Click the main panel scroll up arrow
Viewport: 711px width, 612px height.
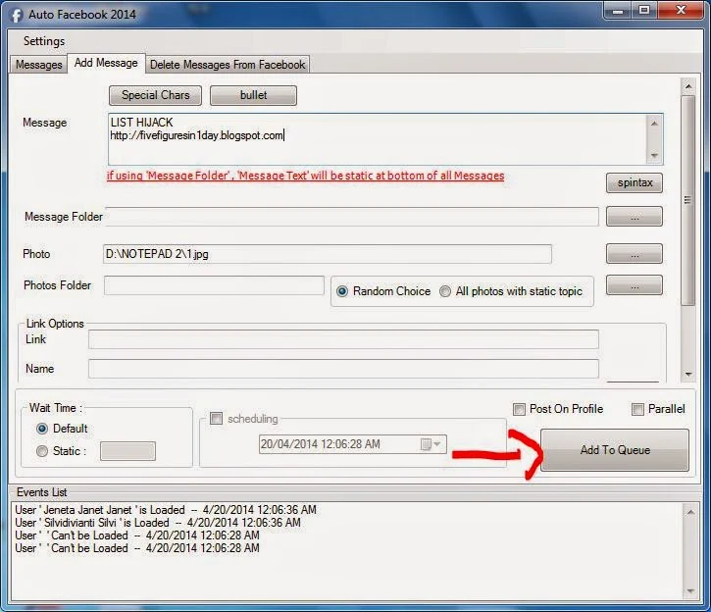688,86
